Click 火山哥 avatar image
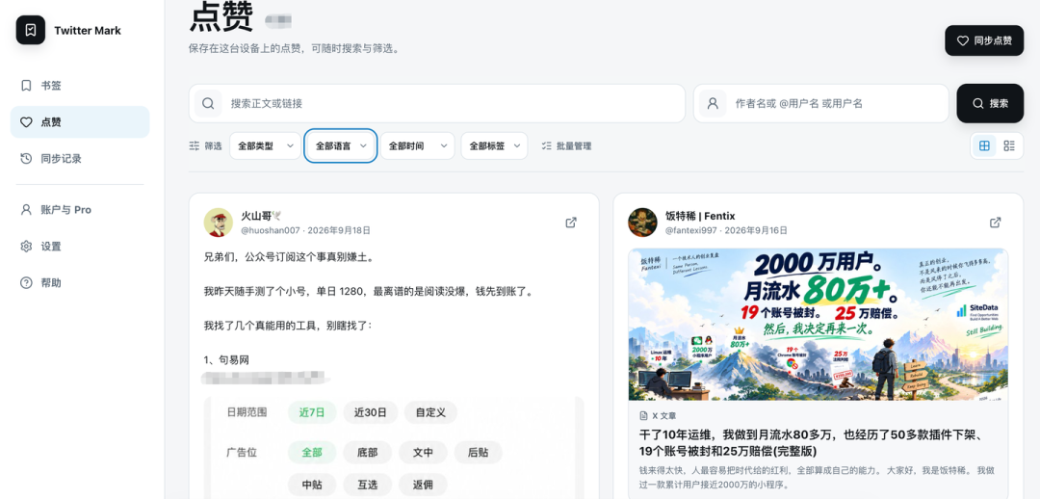This screenshot has height=499, width=1040. tap(219, 223)
